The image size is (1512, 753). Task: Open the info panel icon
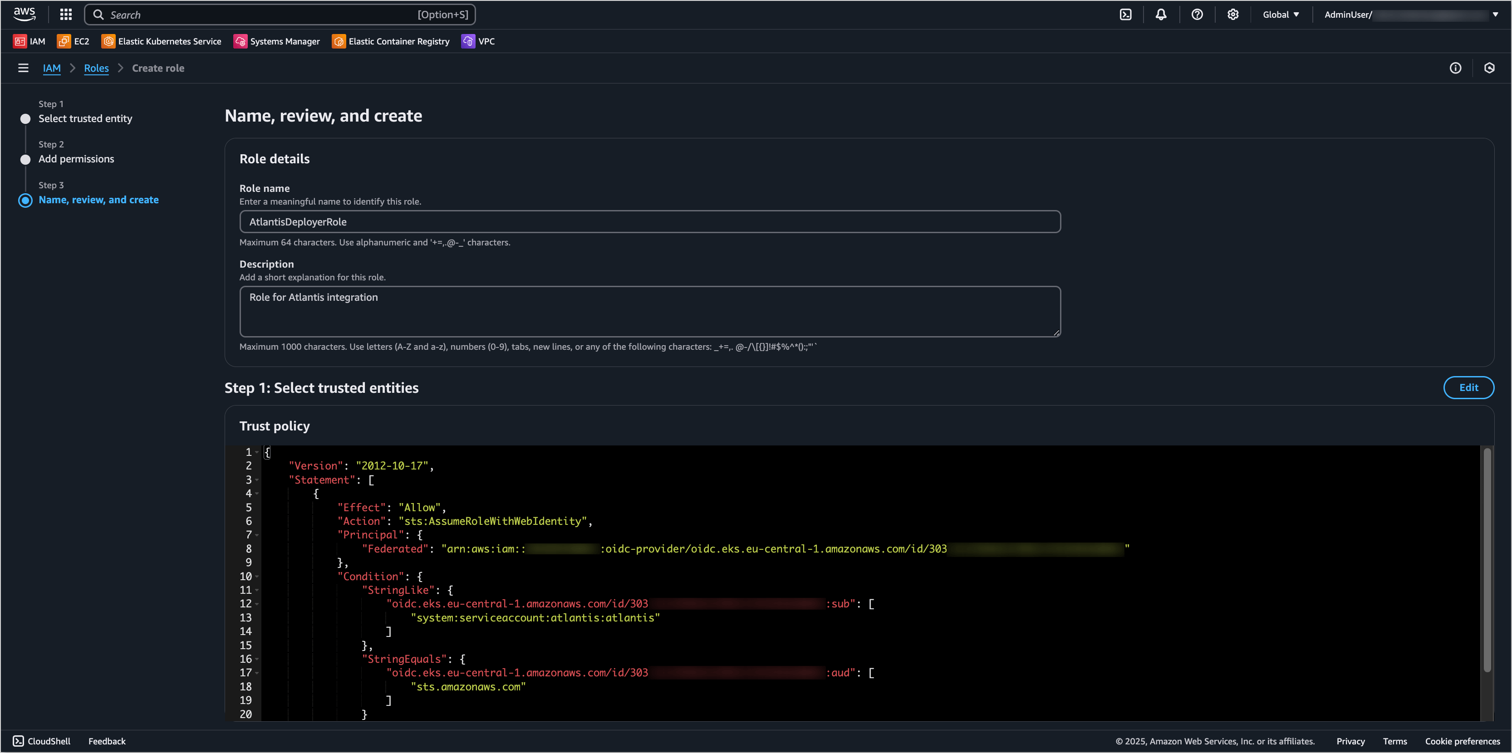coord(1455,68)
